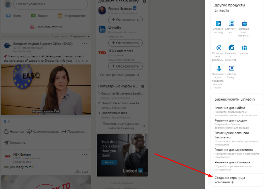Click the Поделиться share arrow icon

(x=64, y=132)
